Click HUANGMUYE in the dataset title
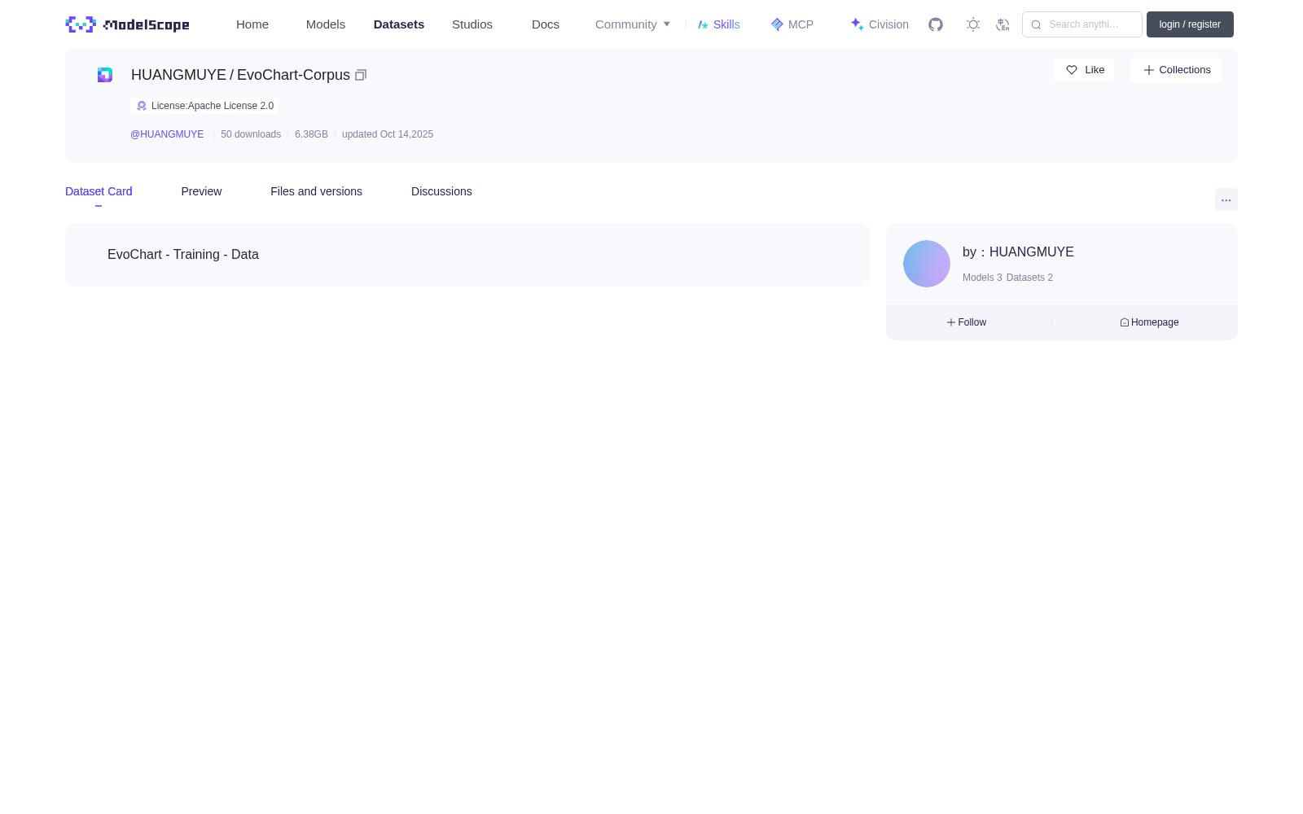Screen dimensions: 1303x814 [178, 75]
